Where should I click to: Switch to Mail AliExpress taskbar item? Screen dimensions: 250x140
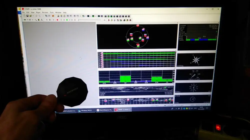[104, 110]
